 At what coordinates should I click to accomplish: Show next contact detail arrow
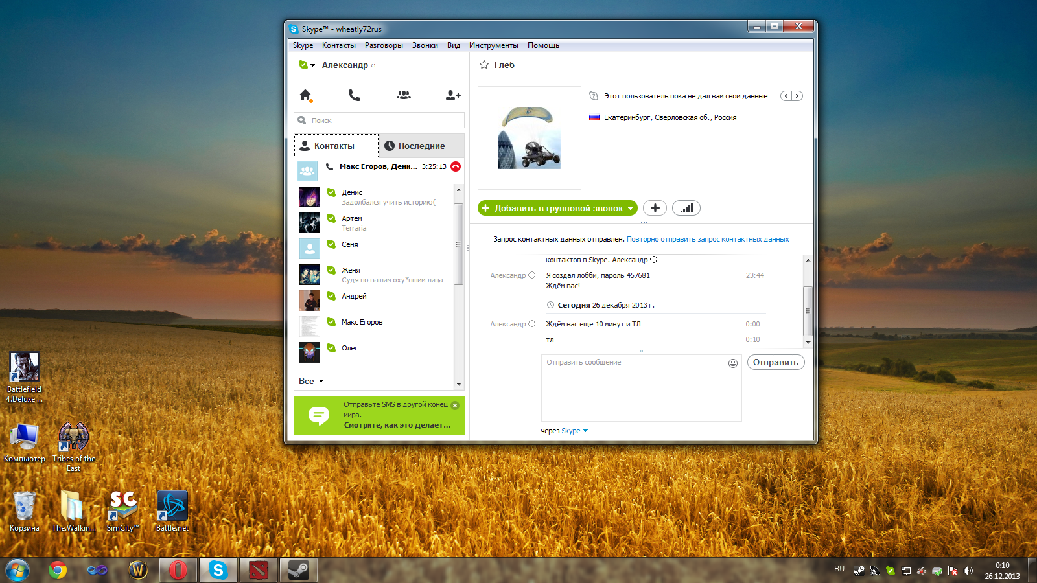(797, 96)
